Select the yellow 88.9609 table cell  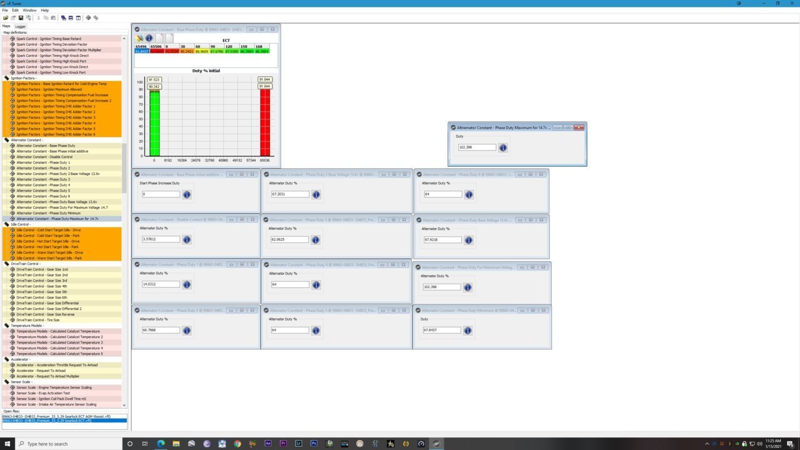(x=201, y=51)
